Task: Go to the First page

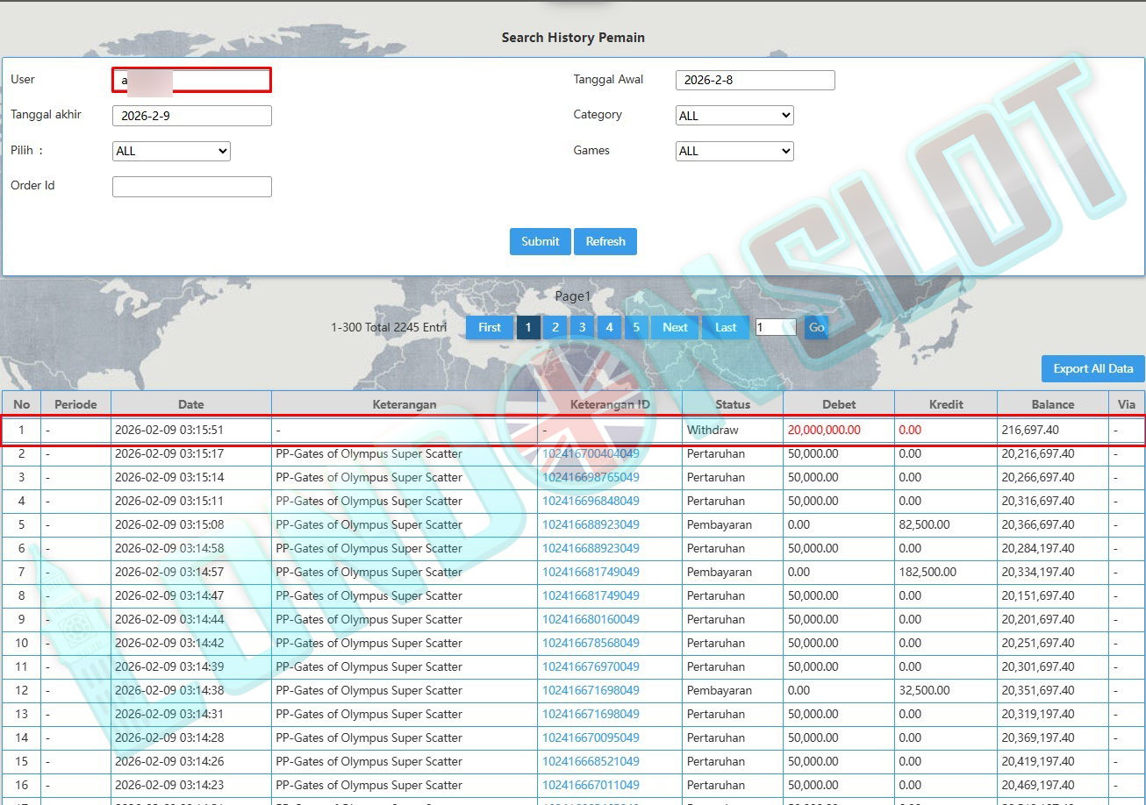Action: click(x=489, y=327)
